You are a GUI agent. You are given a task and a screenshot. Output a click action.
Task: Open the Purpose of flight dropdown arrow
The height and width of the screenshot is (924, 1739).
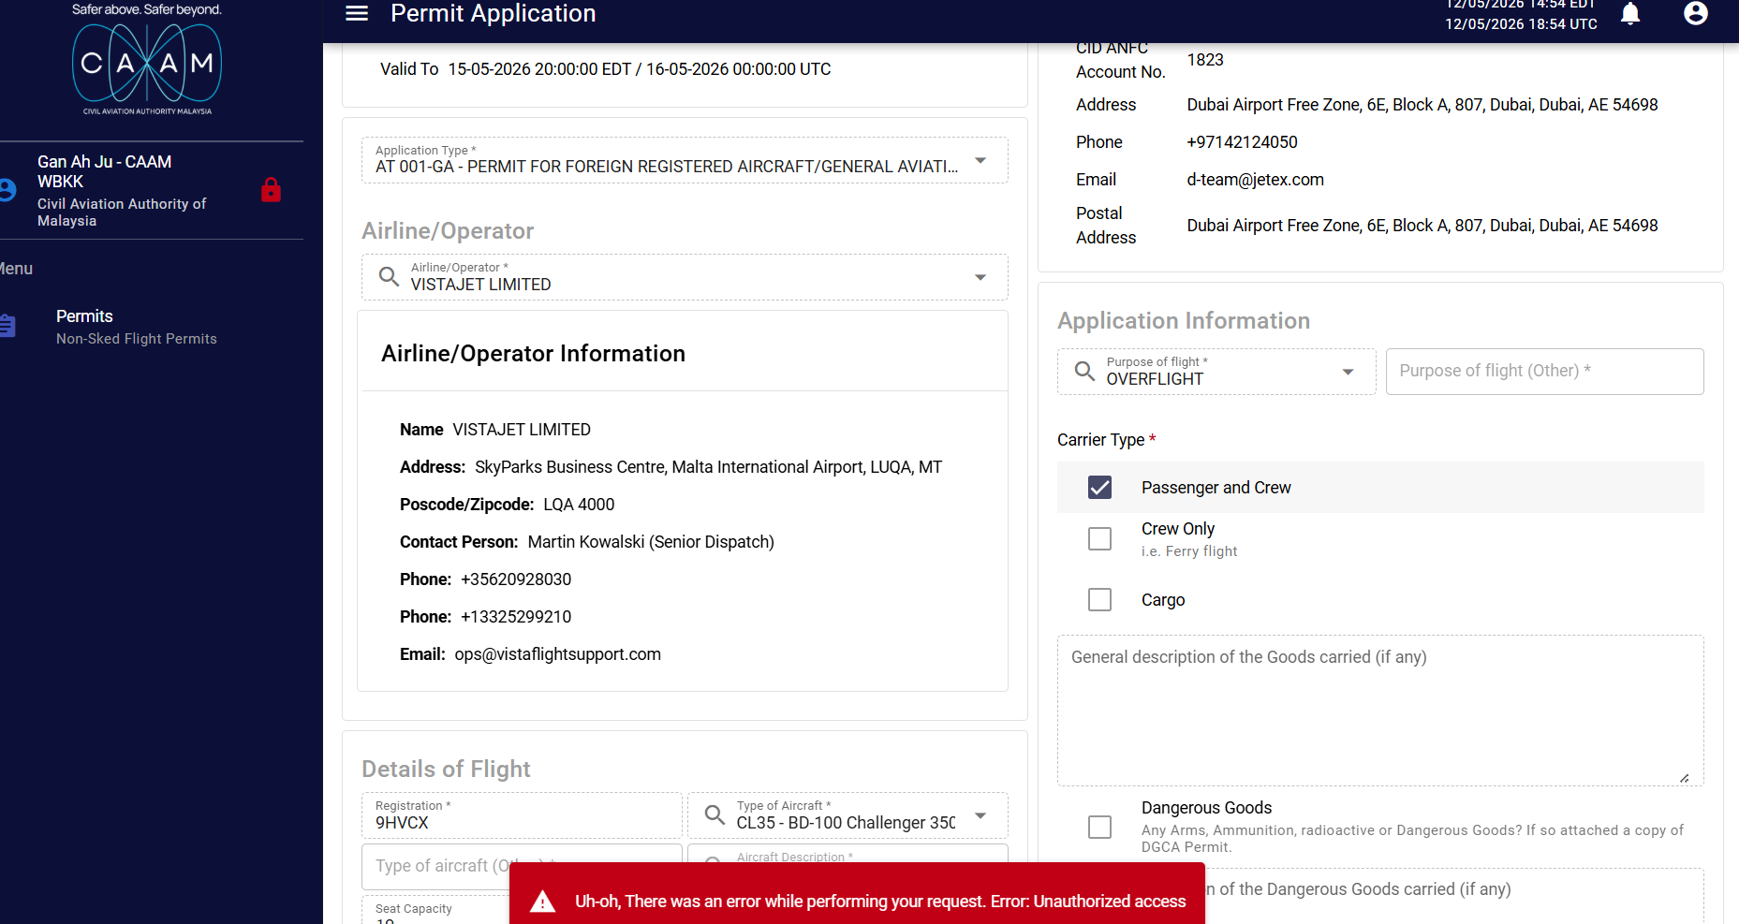click(1348, 372)
